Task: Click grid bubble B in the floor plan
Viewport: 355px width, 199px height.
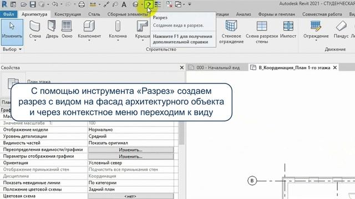Action: tap(252, 181)
